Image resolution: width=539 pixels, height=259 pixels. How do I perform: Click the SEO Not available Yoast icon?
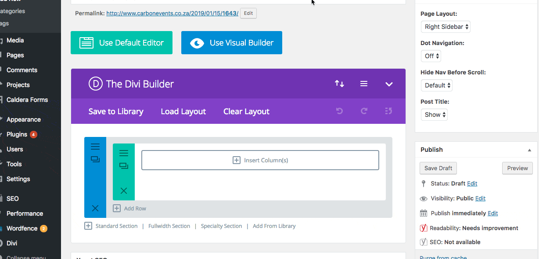point(424,242)
